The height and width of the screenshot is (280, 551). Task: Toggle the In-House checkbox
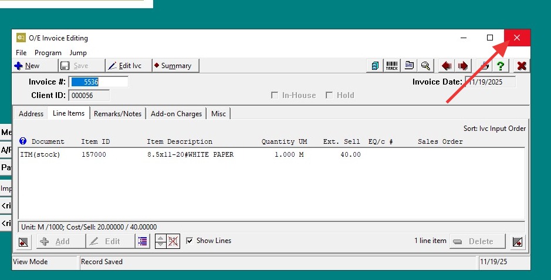point(275,95)
